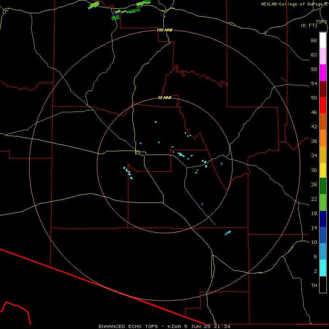Click the 62 value on the scale

coord(314,54)
